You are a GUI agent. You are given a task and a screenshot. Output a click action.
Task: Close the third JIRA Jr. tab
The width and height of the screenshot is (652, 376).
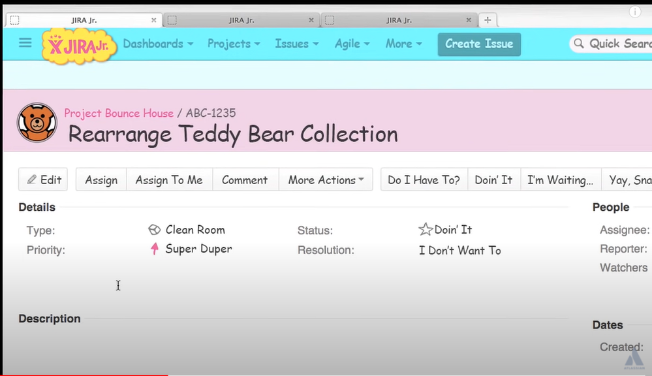click(469, 20)
